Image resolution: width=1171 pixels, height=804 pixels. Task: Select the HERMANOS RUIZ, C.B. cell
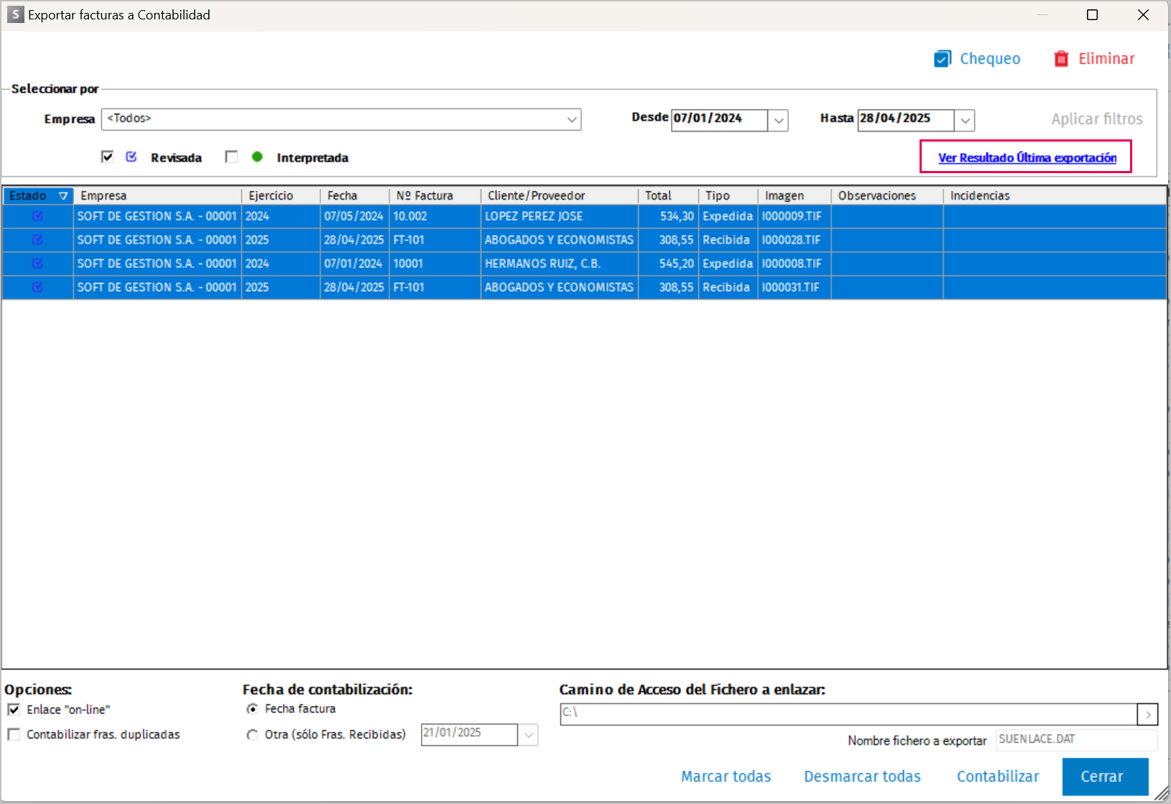click(560, 264)
